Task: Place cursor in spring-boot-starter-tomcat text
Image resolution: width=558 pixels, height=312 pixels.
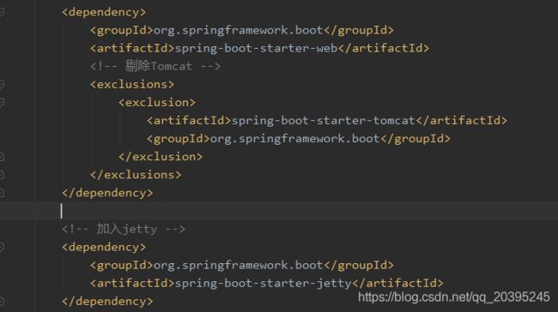Action: pyautogui.click(x=324, y=121)
